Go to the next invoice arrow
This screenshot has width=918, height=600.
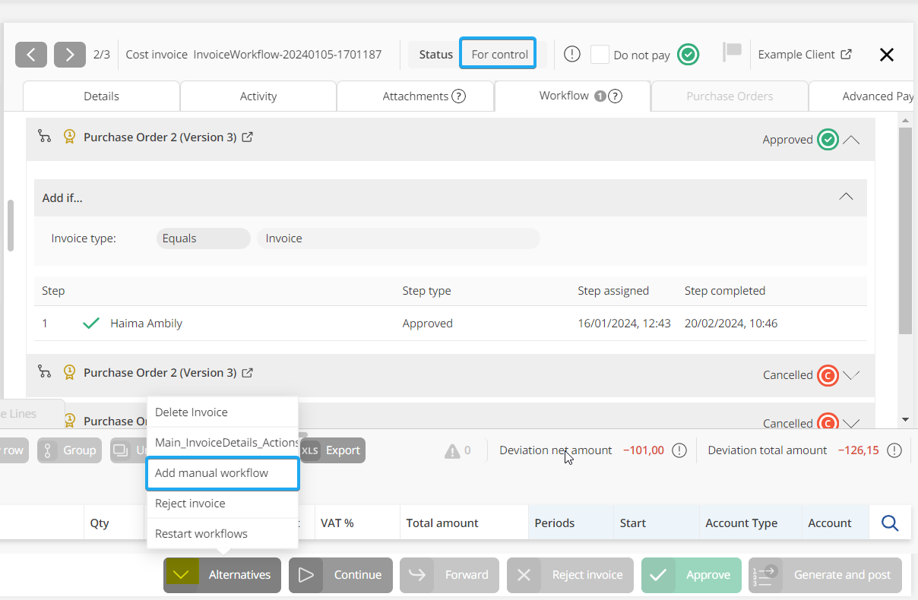[70, 55]
